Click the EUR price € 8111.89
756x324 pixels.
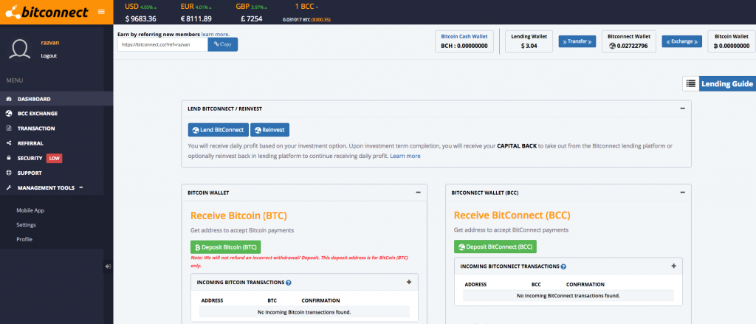196,19
